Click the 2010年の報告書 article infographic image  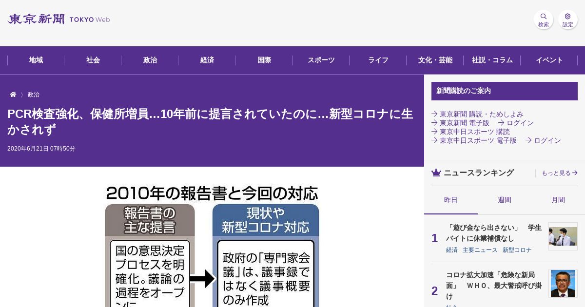click(x=212, y=246)
